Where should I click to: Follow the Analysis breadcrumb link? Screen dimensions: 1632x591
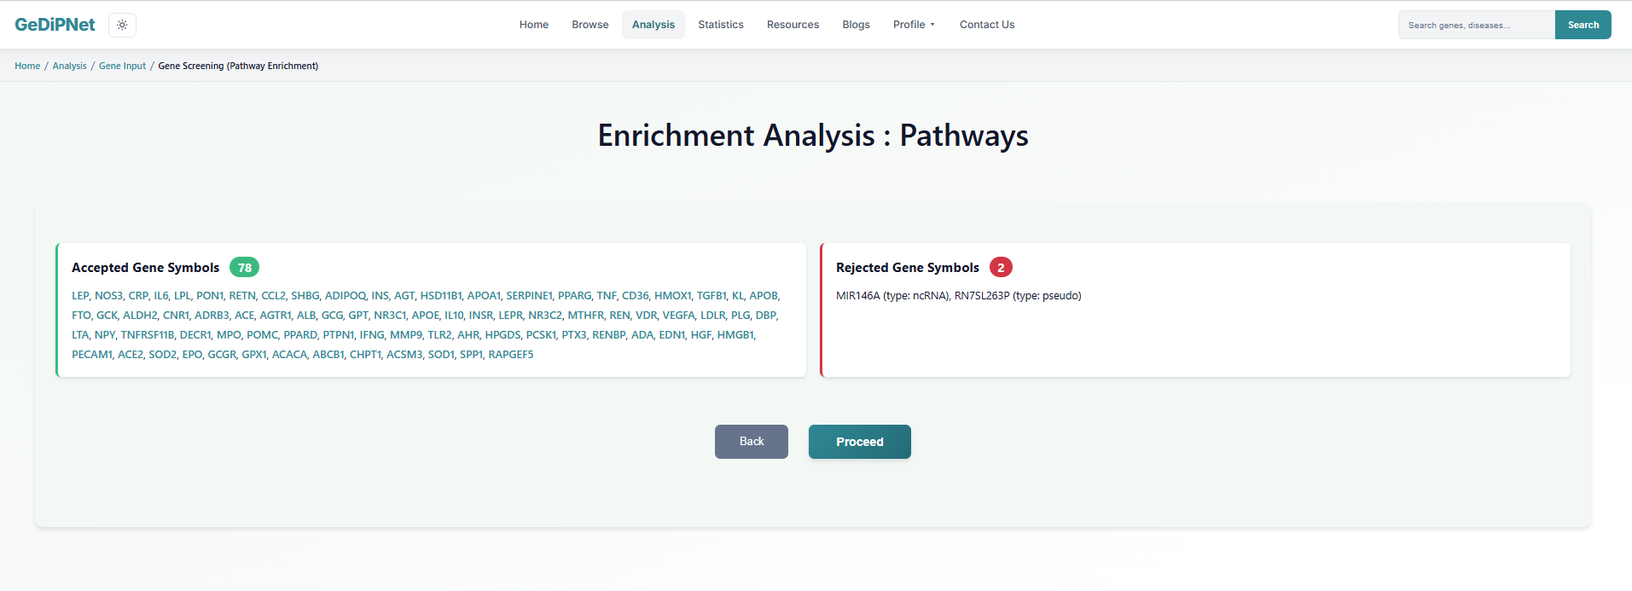(69, 66)
